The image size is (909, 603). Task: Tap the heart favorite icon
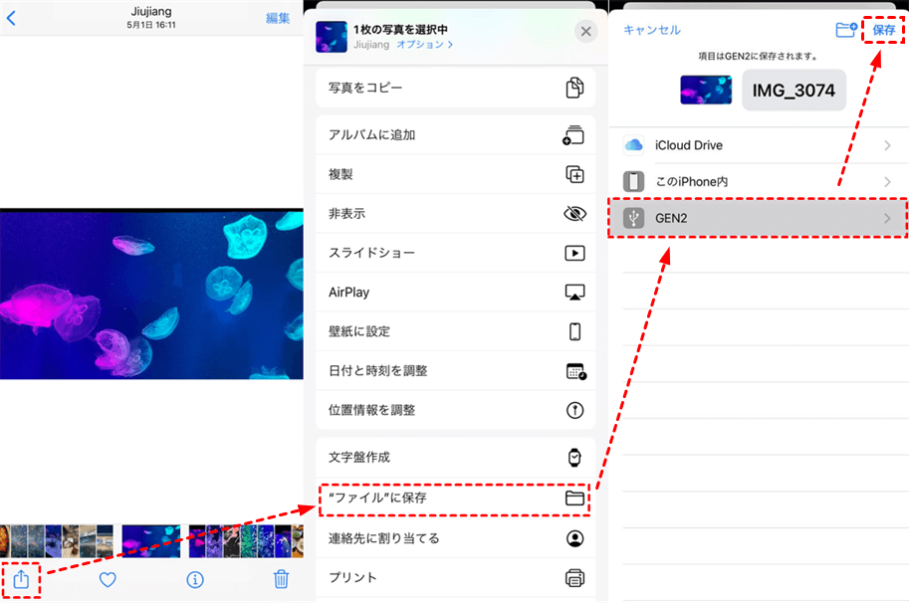tap(109, 579)
